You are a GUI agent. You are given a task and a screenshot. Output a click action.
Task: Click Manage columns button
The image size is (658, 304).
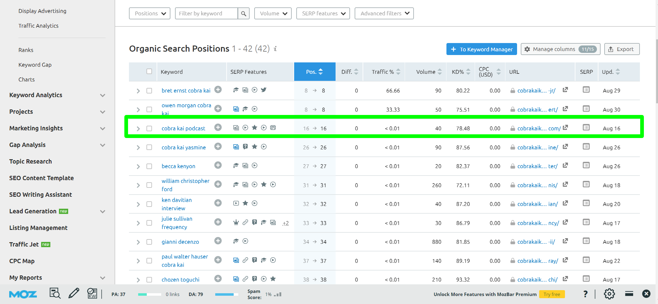point(560,49)
